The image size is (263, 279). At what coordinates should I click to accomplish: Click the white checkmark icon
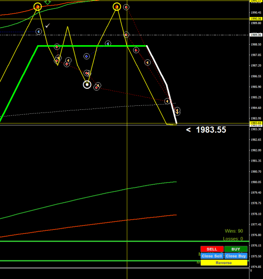(47, 25)
